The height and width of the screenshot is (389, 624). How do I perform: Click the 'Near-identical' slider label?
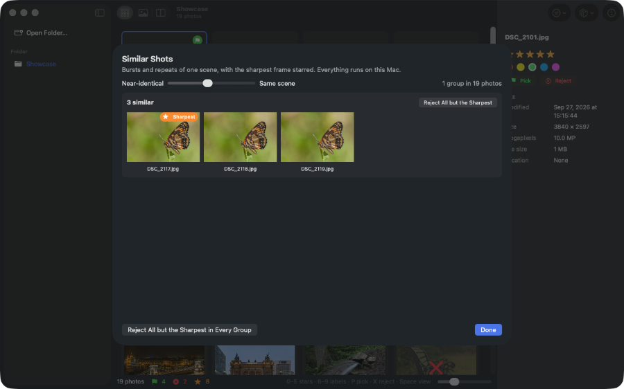(142, 84)
